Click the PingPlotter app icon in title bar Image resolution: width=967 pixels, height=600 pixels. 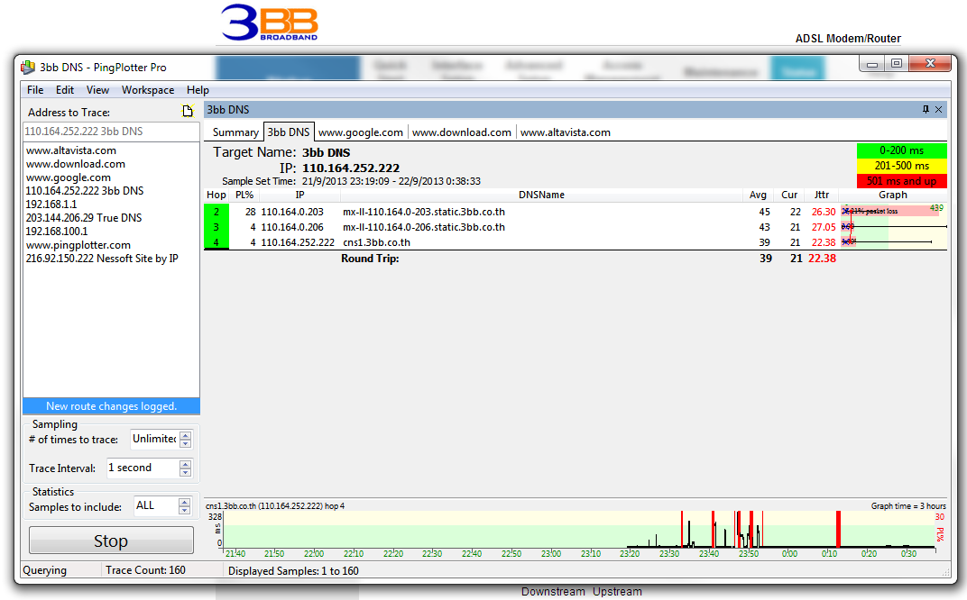pos(28,68)
